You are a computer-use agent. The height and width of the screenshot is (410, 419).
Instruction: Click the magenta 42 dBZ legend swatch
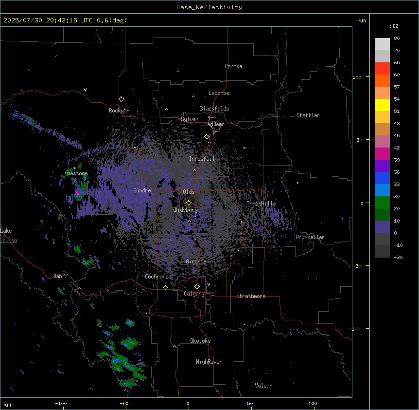click(x=382, y=153)
